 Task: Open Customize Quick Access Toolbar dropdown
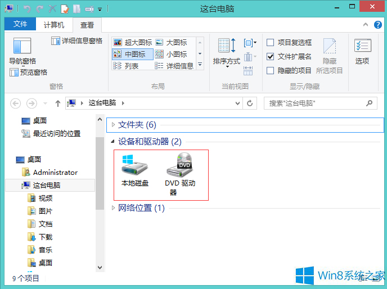100,10
